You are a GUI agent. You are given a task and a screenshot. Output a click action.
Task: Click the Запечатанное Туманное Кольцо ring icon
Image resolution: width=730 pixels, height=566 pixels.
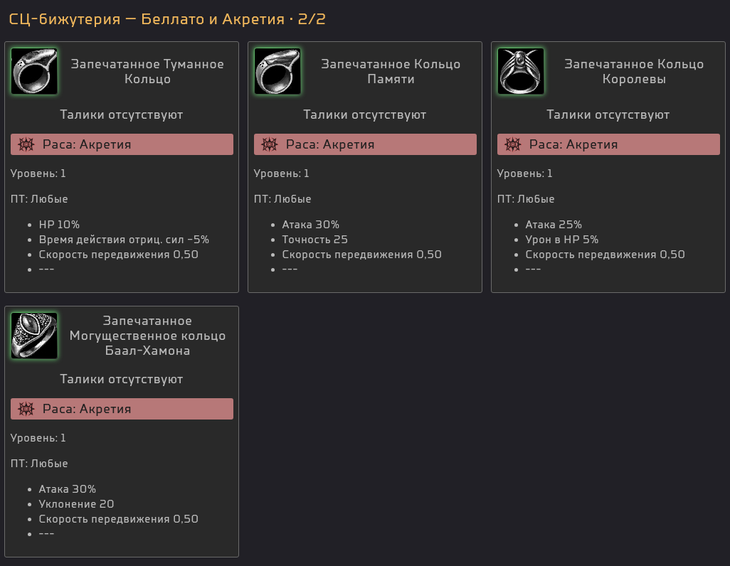click(34, 71)
